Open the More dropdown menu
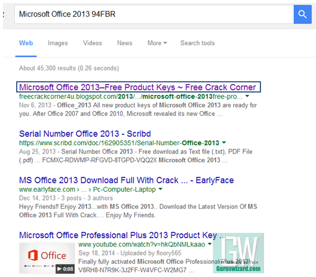 [x=157, y=43]
